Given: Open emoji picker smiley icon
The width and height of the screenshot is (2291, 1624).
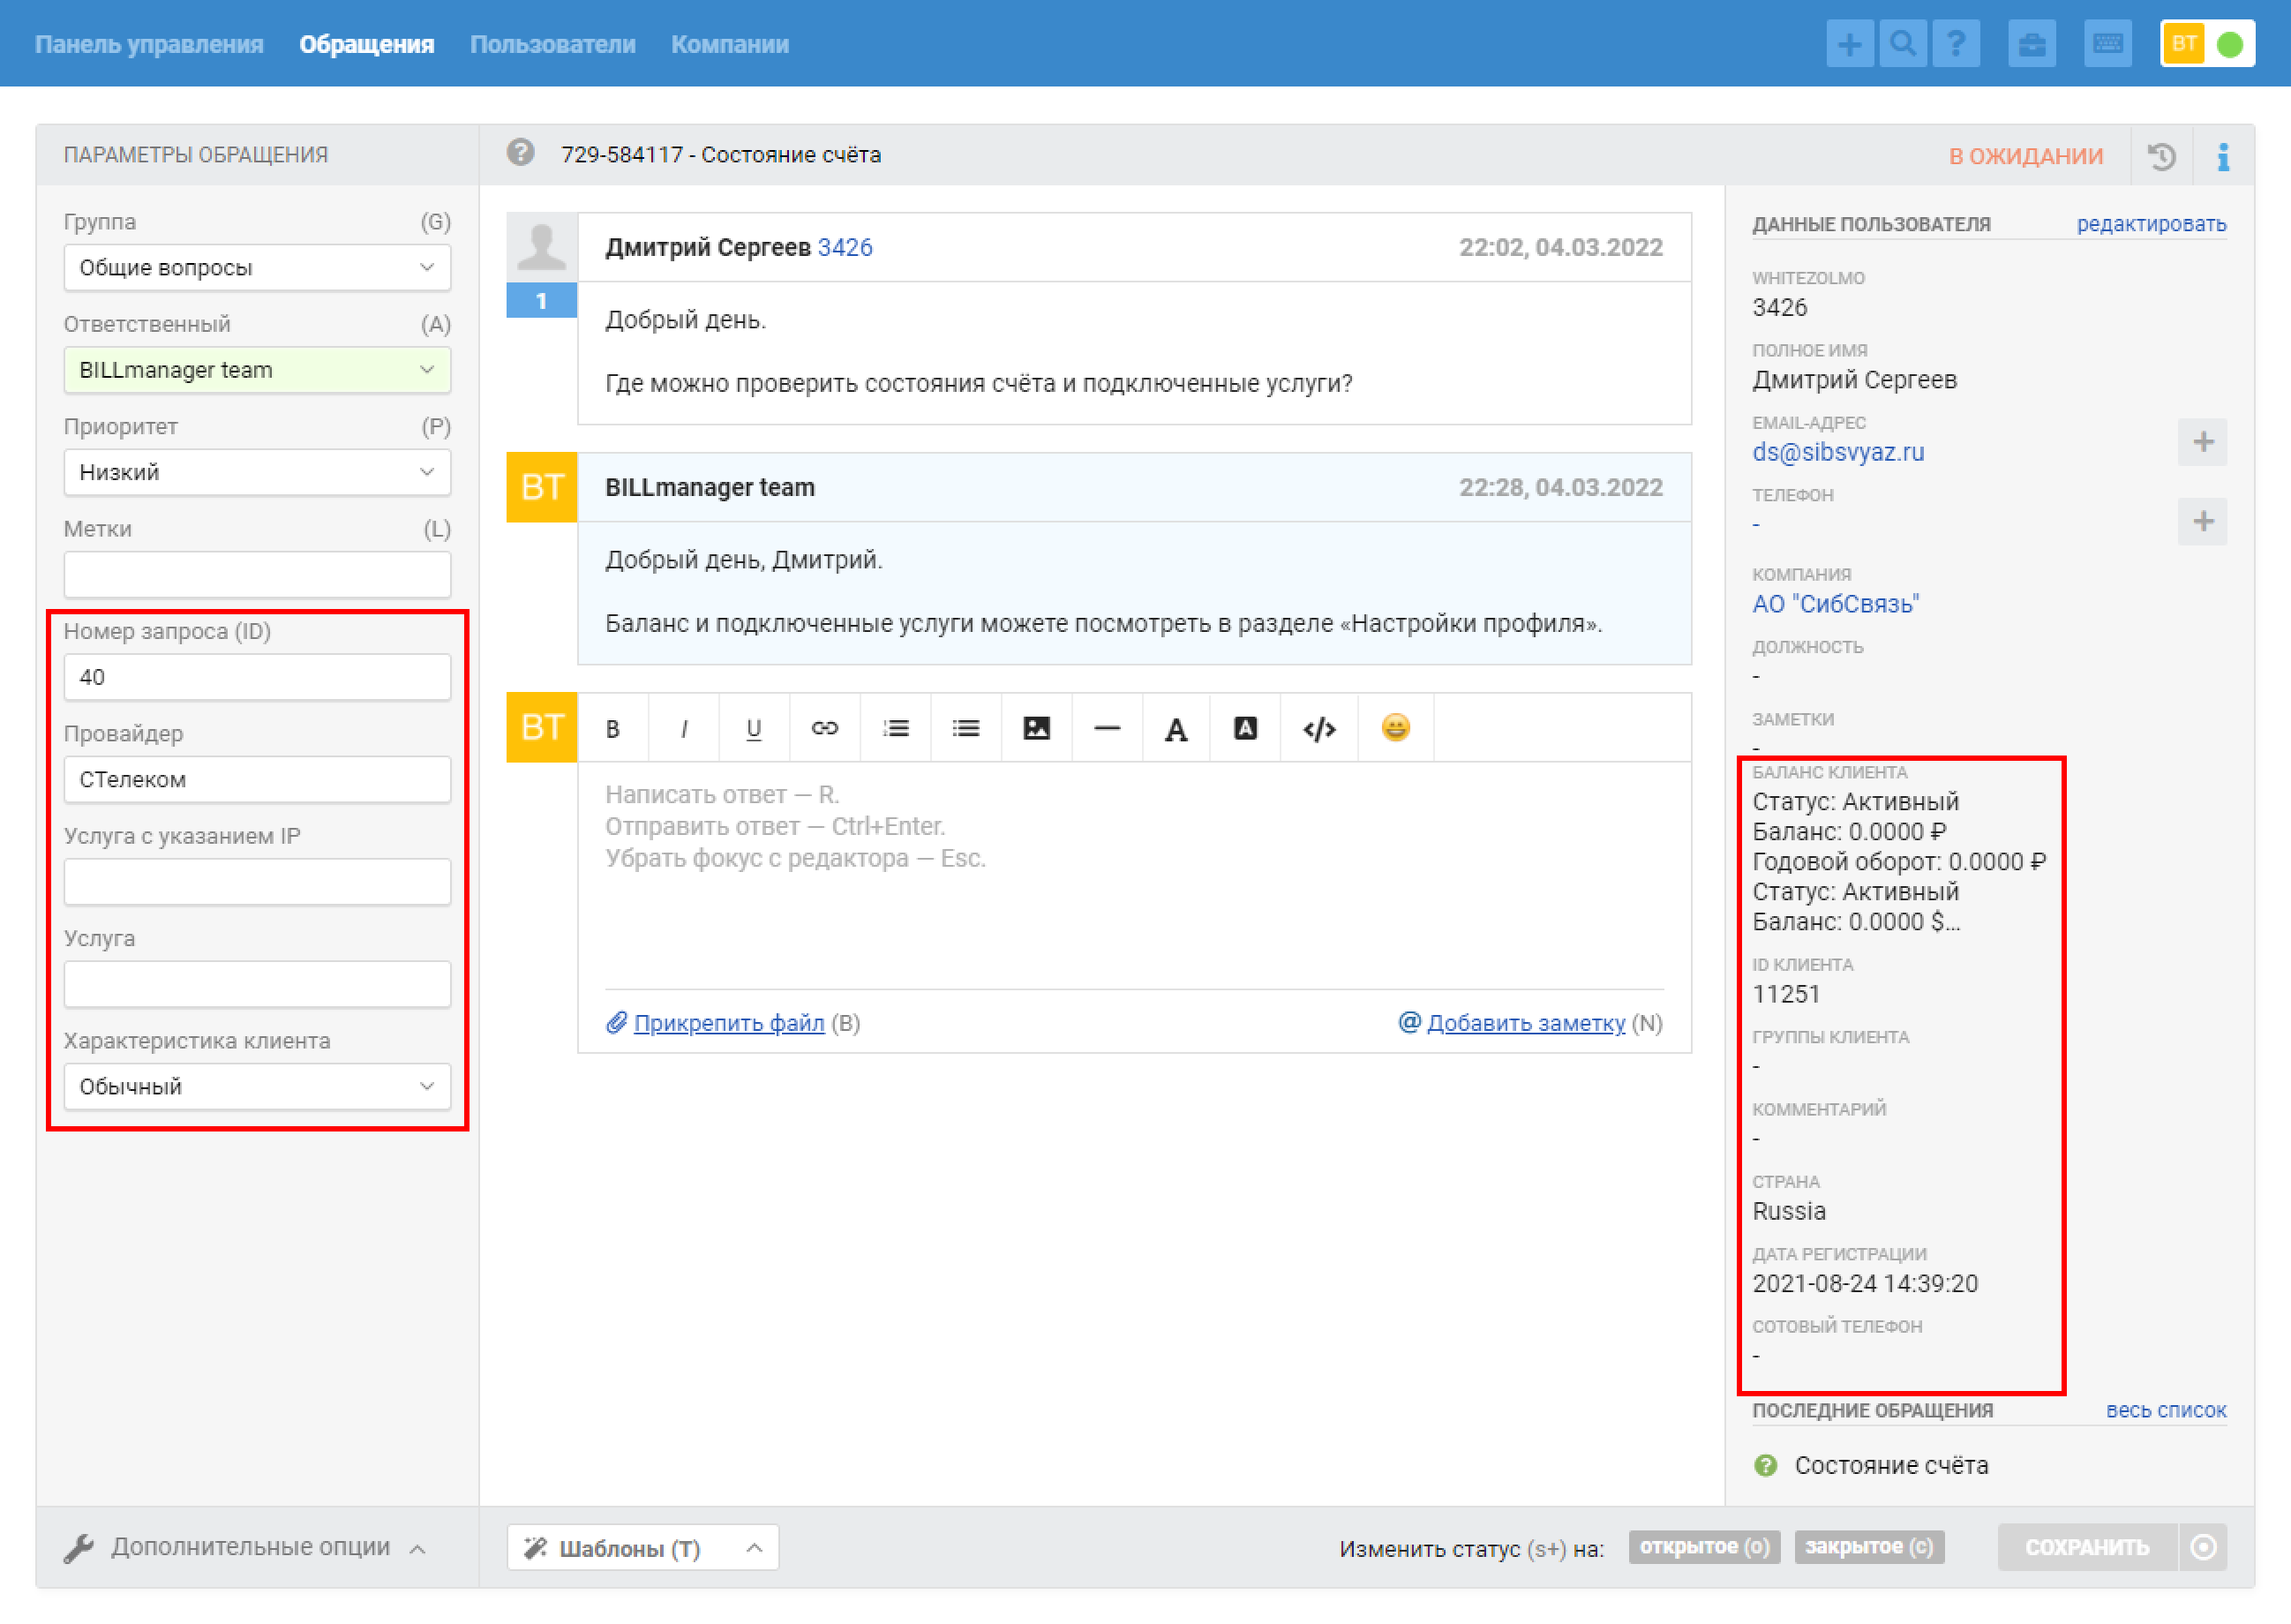Looking at the screenshot, I should tap(1395, 728).
